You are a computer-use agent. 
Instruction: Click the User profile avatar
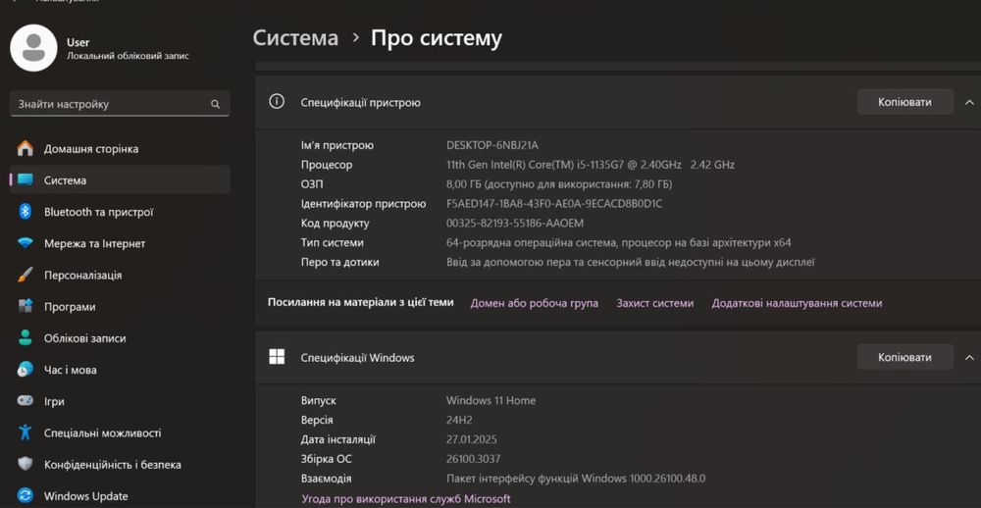click(x=33, y=48)
